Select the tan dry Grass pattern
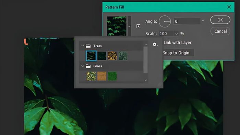This screenshot has width=240, height=135. click(x=102, y=76)
